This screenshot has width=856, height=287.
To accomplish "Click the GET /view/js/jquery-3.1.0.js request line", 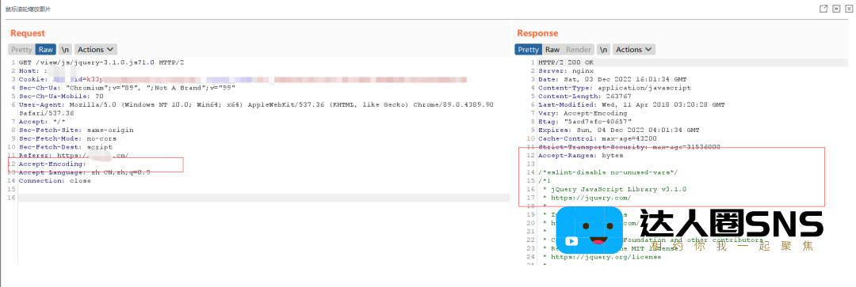I will pyautogui.click(x=101, y=62).
